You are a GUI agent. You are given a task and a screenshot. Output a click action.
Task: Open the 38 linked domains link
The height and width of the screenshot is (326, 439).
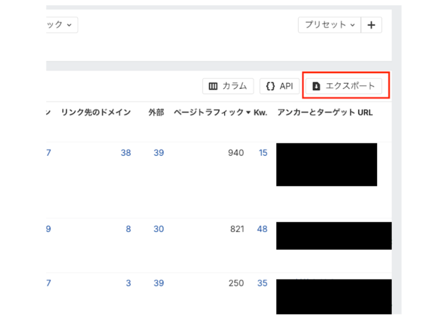point(126,153)
